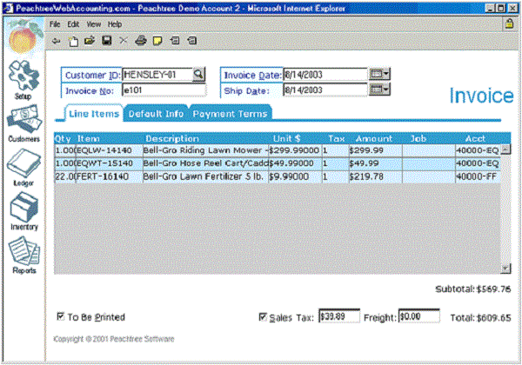This screenshot has width=522, height=365.
Task: Switch to the Payment Terms tab
Action: pos(230,114)
